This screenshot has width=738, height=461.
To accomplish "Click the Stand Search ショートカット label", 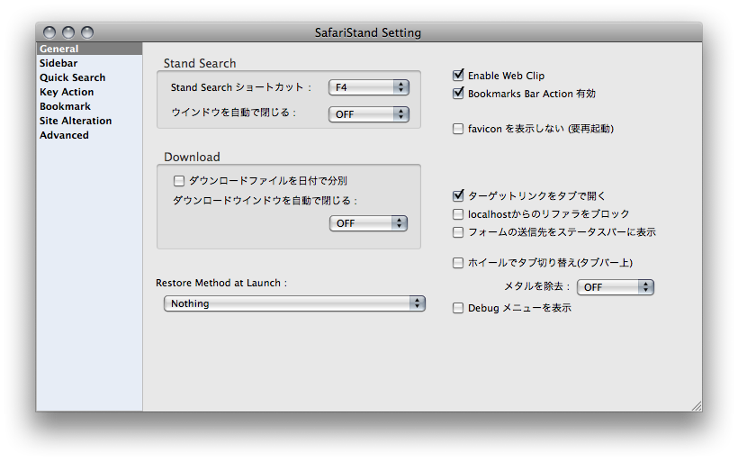I will pos(241,87).
